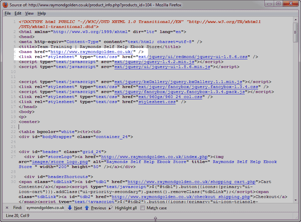
Task: Click the Highlight all marker icon
Action: tap(110, 208)
